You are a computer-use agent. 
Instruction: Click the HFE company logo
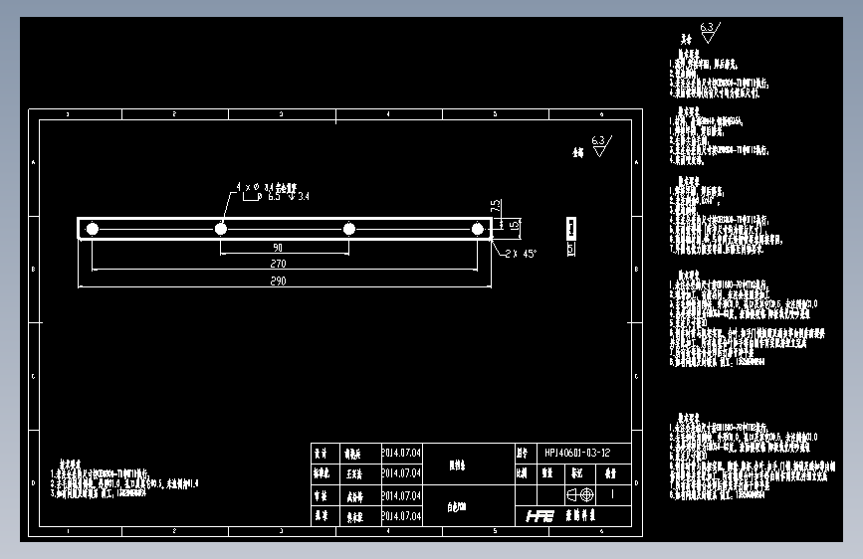[539, 516]
